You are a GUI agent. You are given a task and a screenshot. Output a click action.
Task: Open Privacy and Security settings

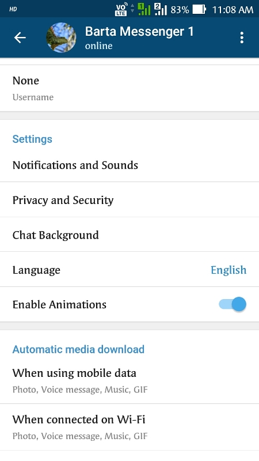[x=129, y=200]
